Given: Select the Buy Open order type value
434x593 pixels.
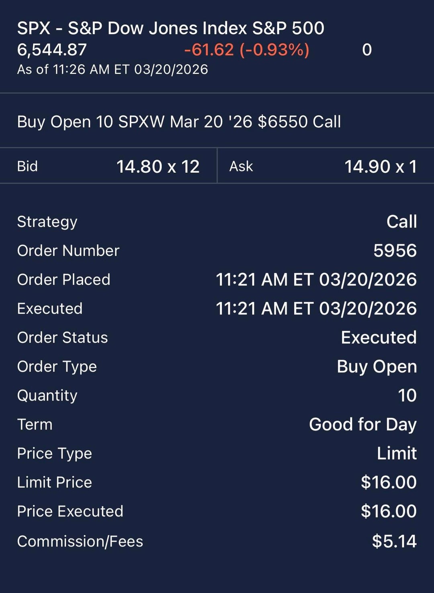Looking at the screenshot, I should (377, 367).
